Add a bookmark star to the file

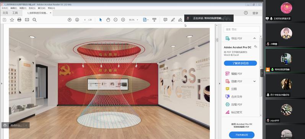[12, 19]
